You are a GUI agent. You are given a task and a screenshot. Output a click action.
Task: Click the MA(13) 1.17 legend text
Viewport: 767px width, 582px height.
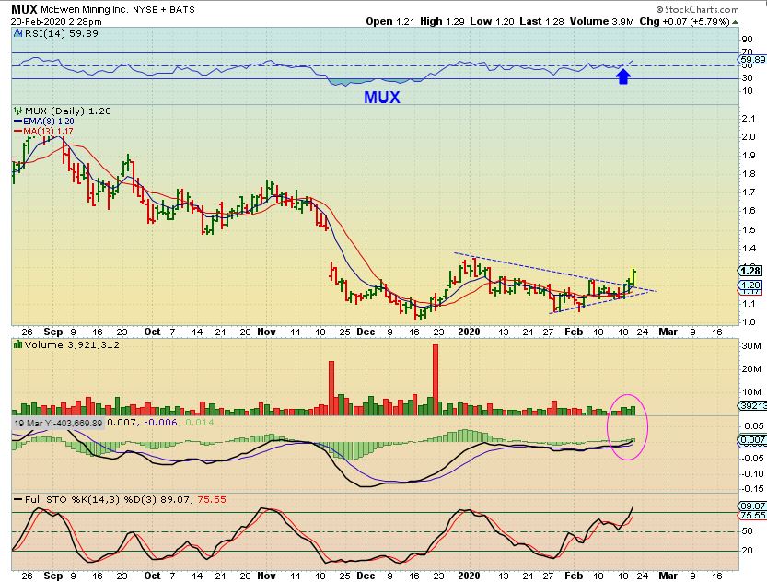[x=48, y=132]
